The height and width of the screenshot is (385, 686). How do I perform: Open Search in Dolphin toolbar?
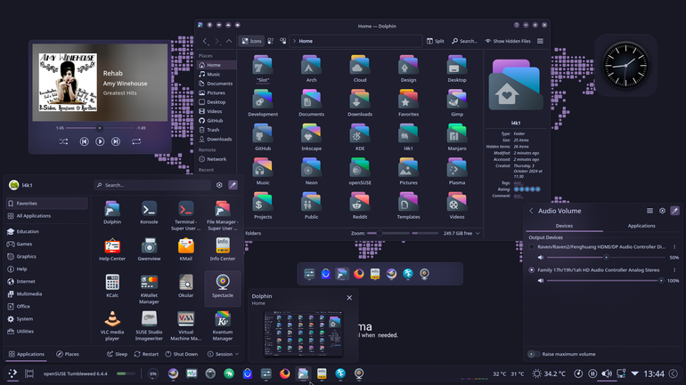465,41
